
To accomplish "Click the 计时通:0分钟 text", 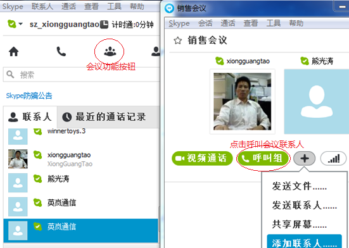I will pos(132,25).
